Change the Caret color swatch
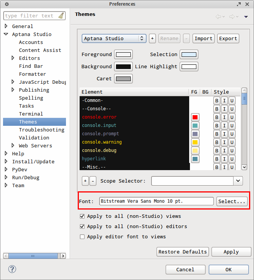The image size is (254, 280). tap(123, 79)
